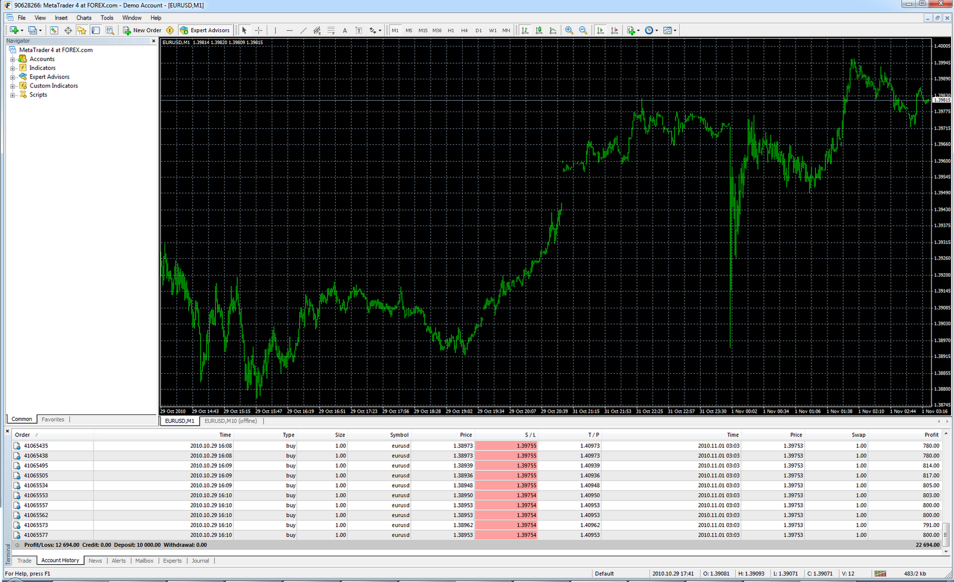
Task: Open the Insert menu
Action: [x=61, y=18]
